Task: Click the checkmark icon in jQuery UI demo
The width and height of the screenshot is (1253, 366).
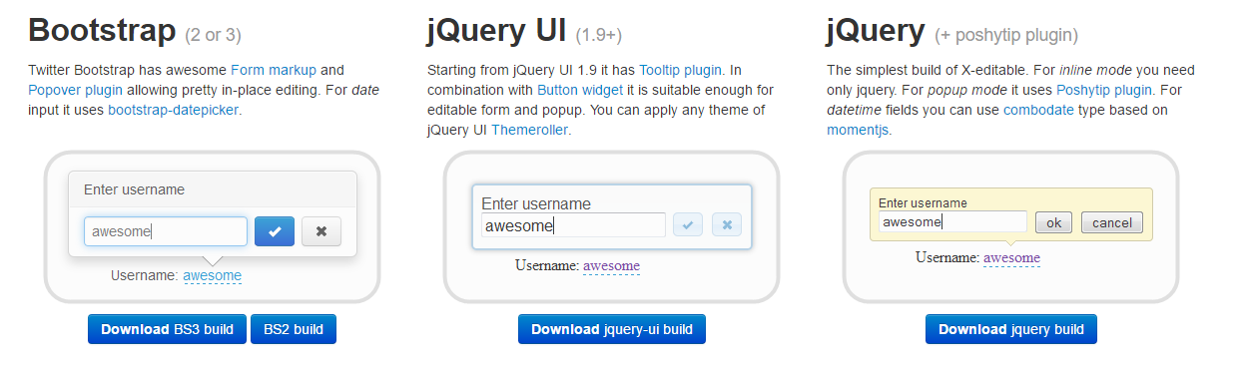Action: click(688, 225)
